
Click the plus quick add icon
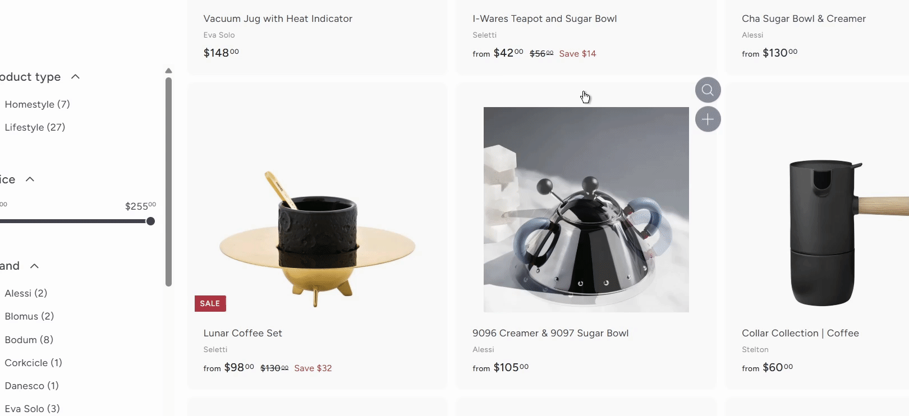pyautogui.click(x=708, y=119)
